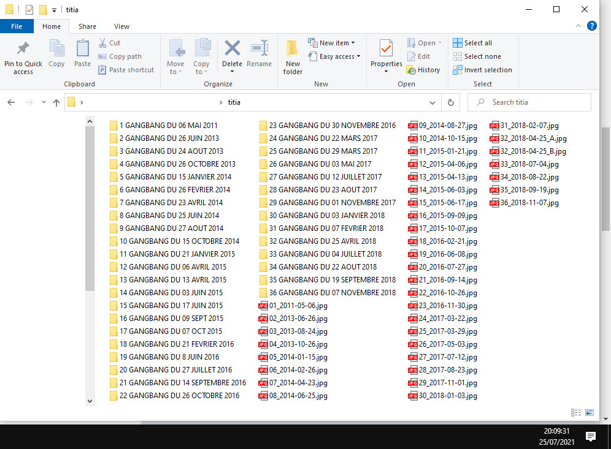Open the File menu

pos(17,26)
